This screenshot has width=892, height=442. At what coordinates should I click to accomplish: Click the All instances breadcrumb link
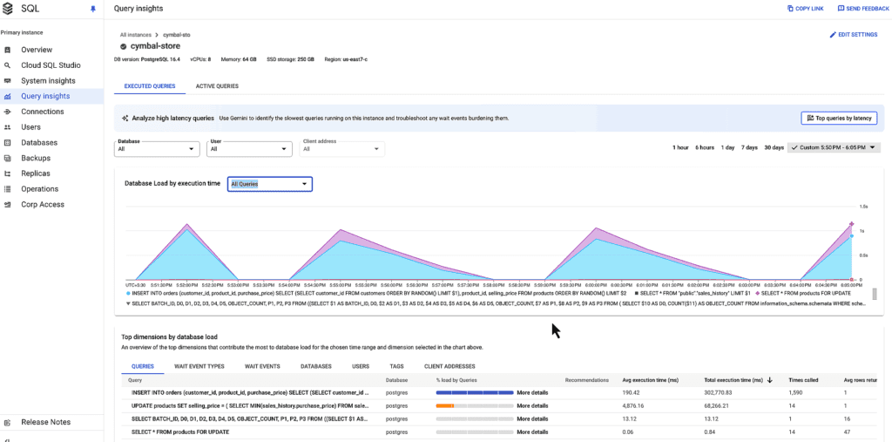(135, 35)
